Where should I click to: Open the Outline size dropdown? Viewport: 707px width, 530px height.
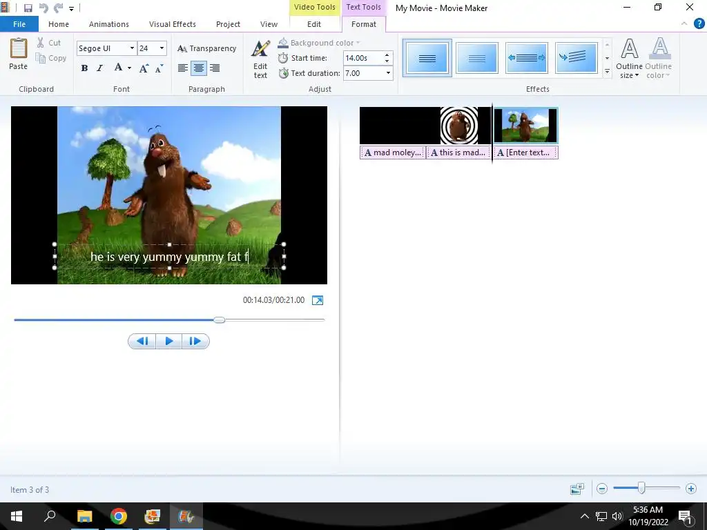629,59
